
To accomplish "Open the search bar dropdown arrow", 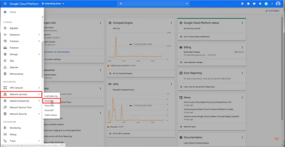I will pos(187,4).
